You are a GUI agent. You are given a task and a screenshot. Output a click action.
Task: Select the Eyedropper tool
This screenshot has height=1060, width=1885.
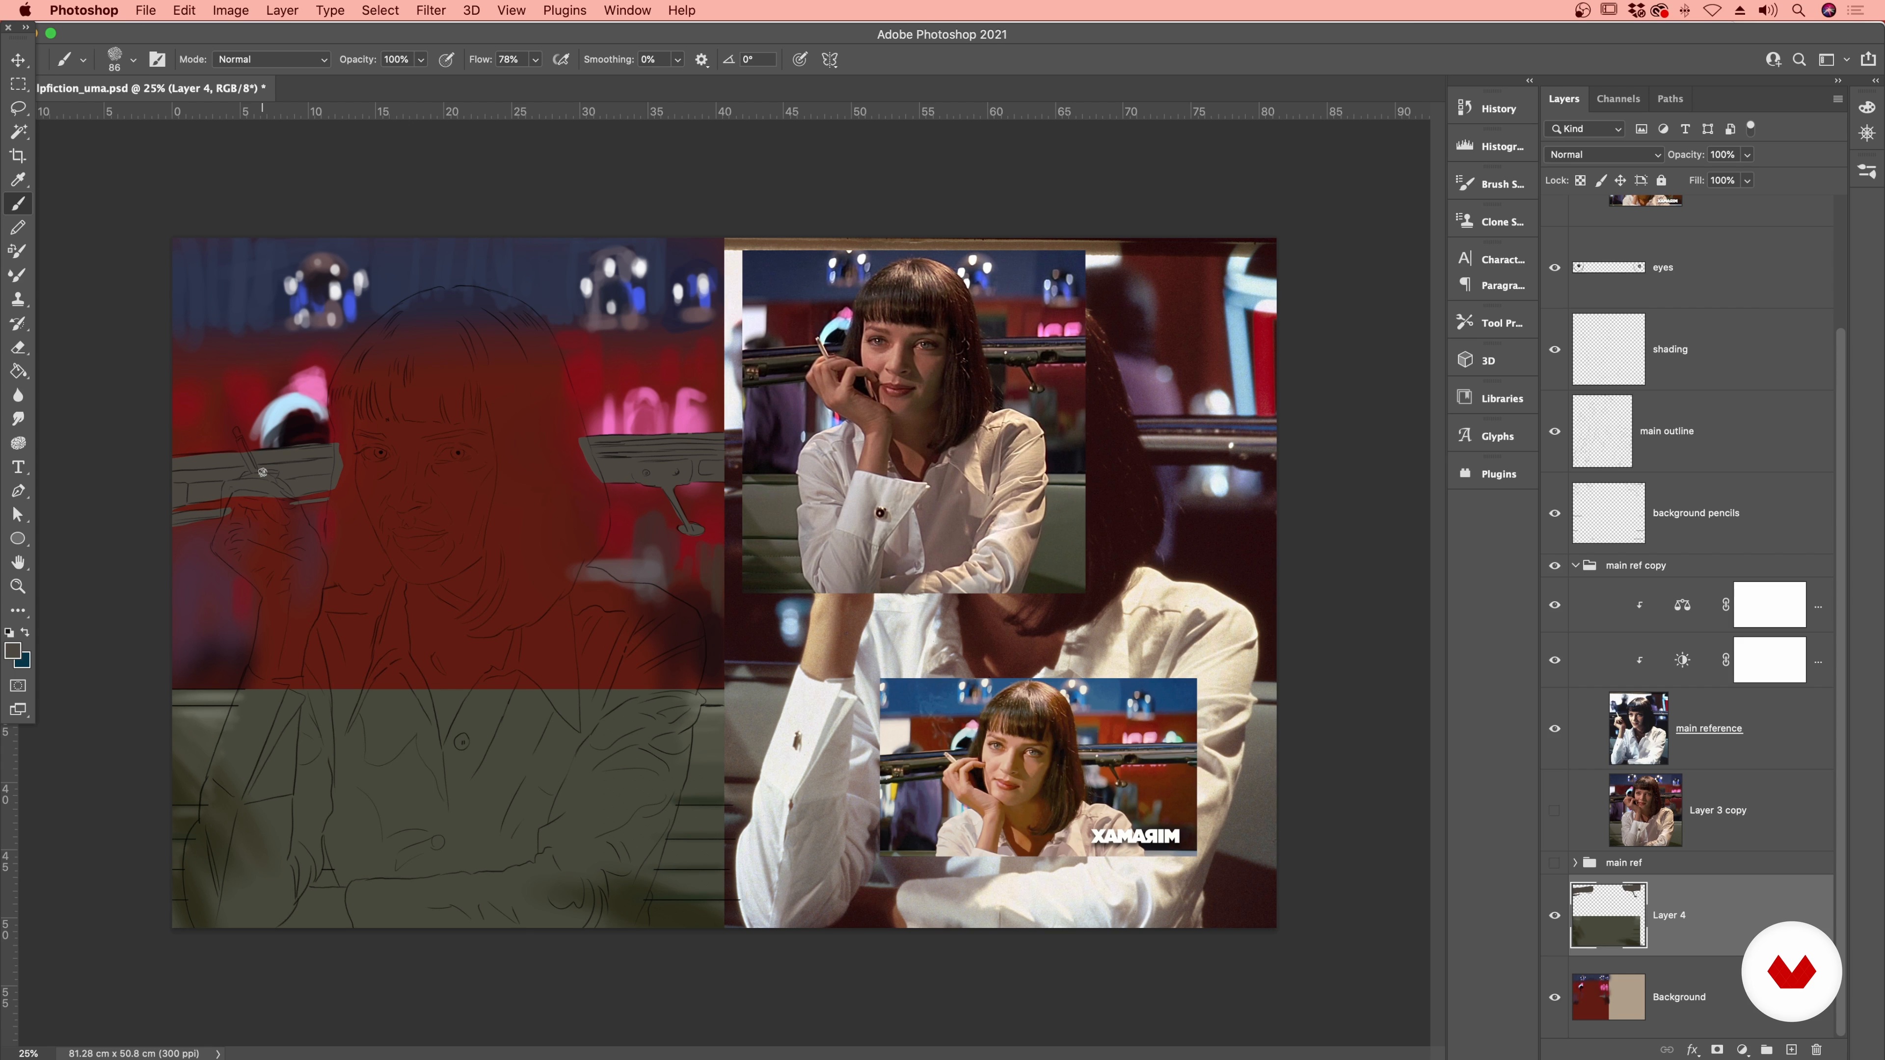(x=18, y=180)
